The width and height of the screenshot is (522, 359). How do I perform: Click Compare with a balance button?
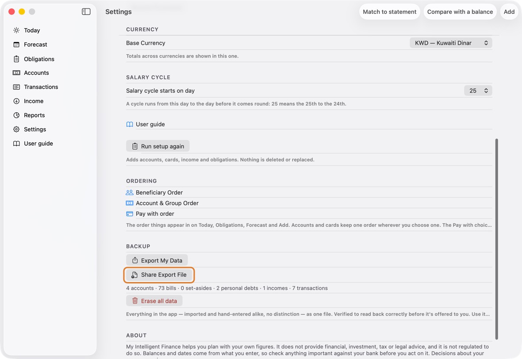click(x=460, y=11)
